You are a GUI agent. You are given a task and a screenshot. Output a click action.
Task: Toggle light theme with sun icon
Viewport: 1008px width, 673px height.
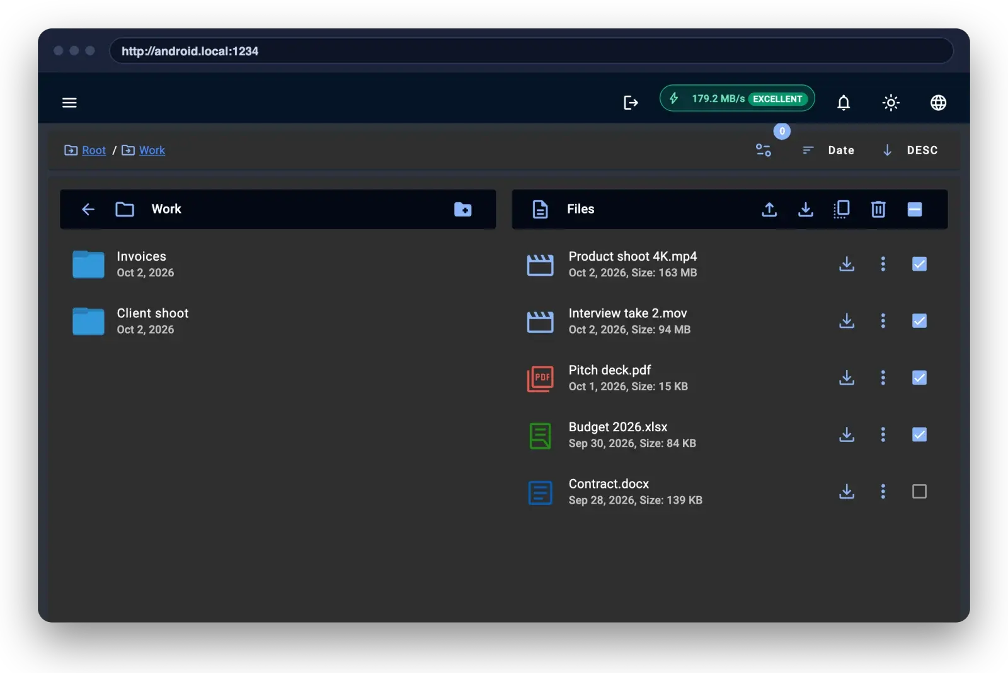[x=891, y=103]
